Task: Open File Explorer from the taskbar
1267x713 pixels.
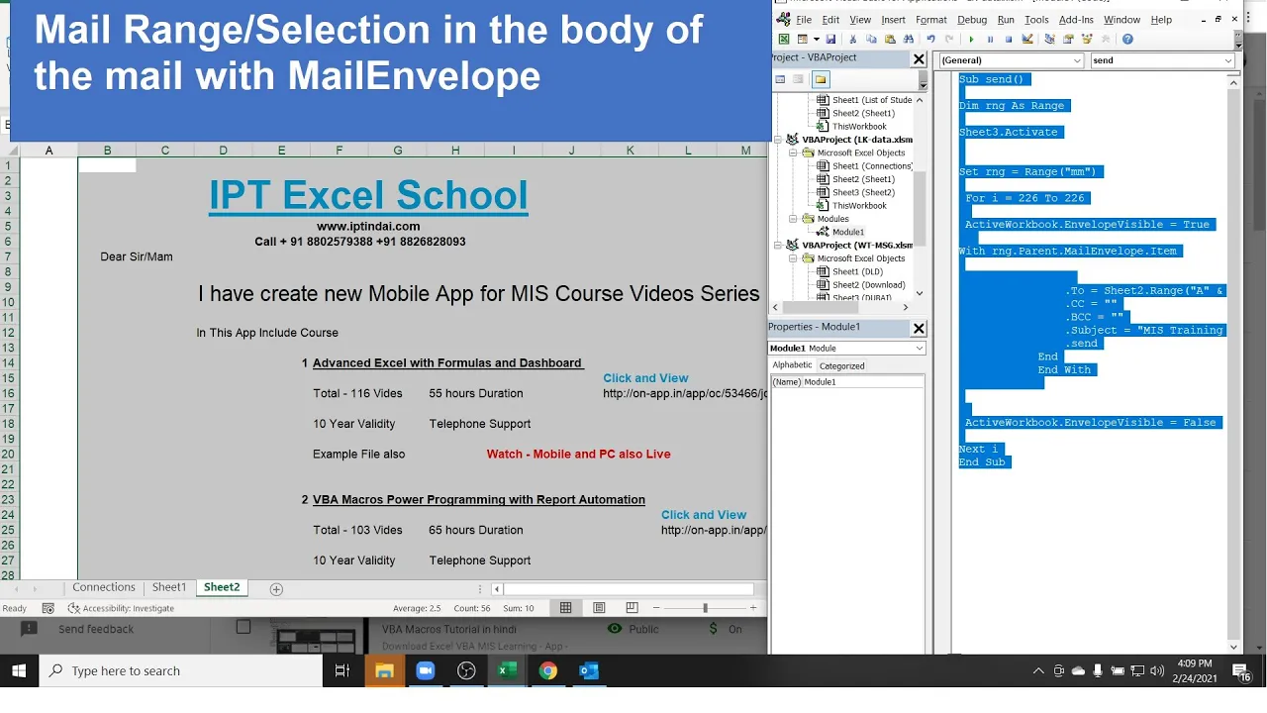Action: point(384,670)
